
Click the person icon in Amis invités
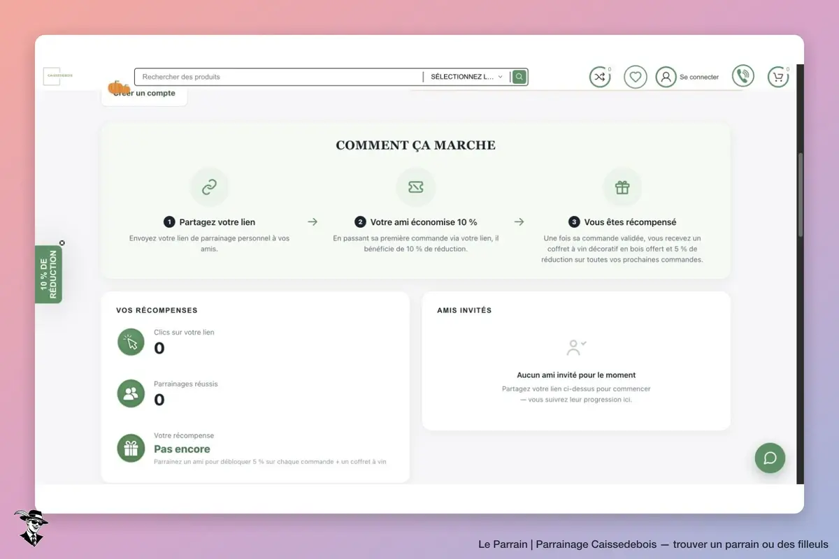click(x=576, y=347)
